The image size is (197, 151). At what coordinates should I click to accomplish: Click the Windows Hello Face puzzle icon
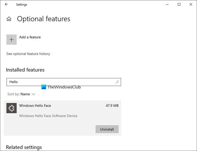click(x=12, y=108)
